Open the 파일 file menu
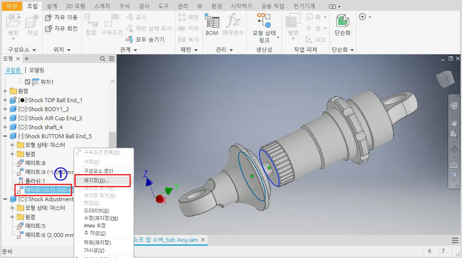The height and width of the screenshot is (258, 462). pos(12,6)
